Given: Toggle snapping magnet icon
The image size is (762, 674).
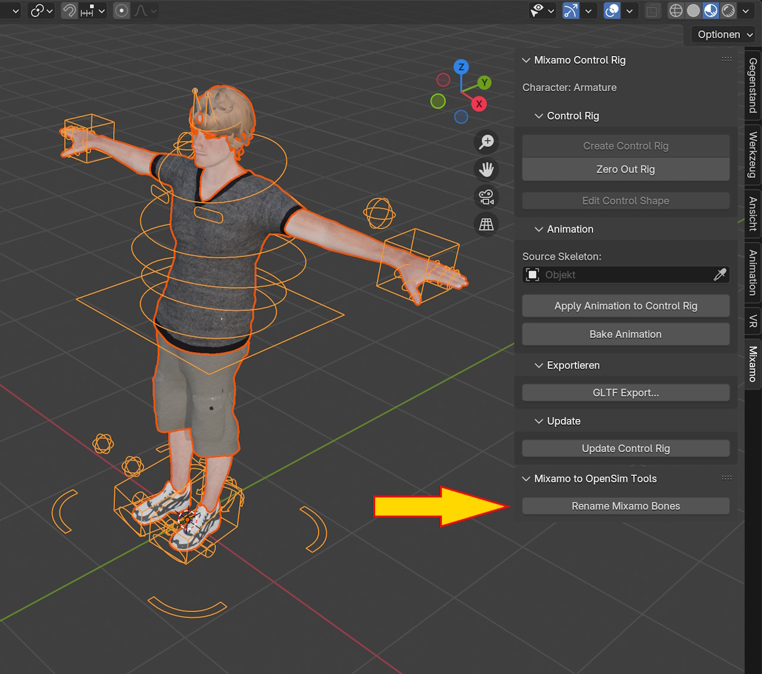Looking at the screenshot, I should pyautogui.click(x=70, y=11).
